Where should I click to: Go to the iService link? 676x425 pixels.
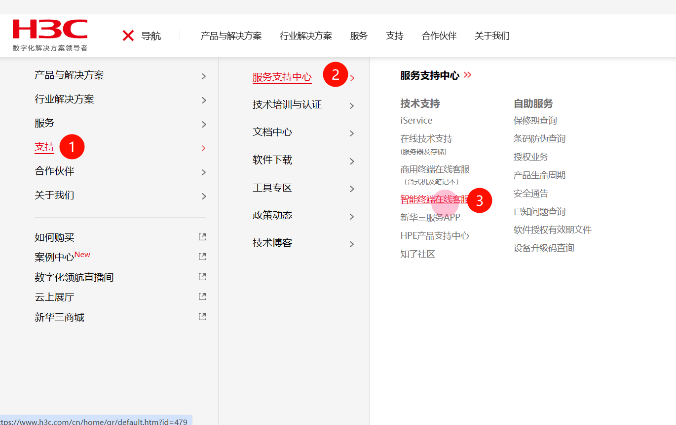tap(416, 121)
